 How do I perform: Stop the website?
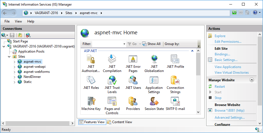coord(218,98)
